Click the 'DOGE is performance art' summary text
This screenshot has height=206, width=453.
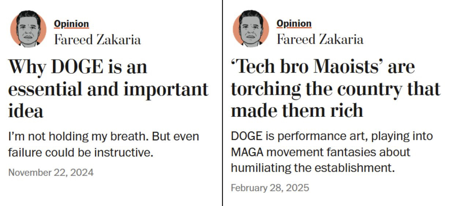(332, 152)
